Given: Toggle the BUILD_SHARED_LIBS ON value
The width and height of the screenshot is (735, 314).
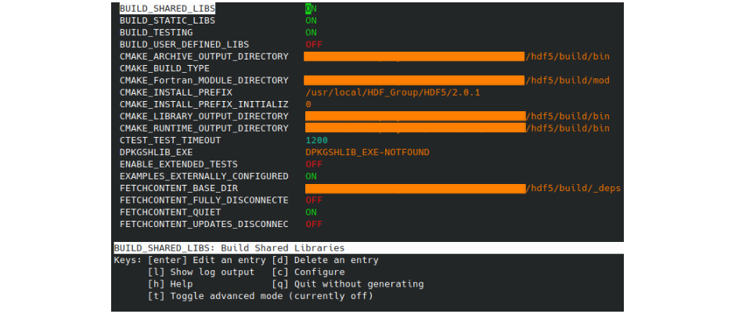Looking at the screenshot, I should tap(311, 9).
